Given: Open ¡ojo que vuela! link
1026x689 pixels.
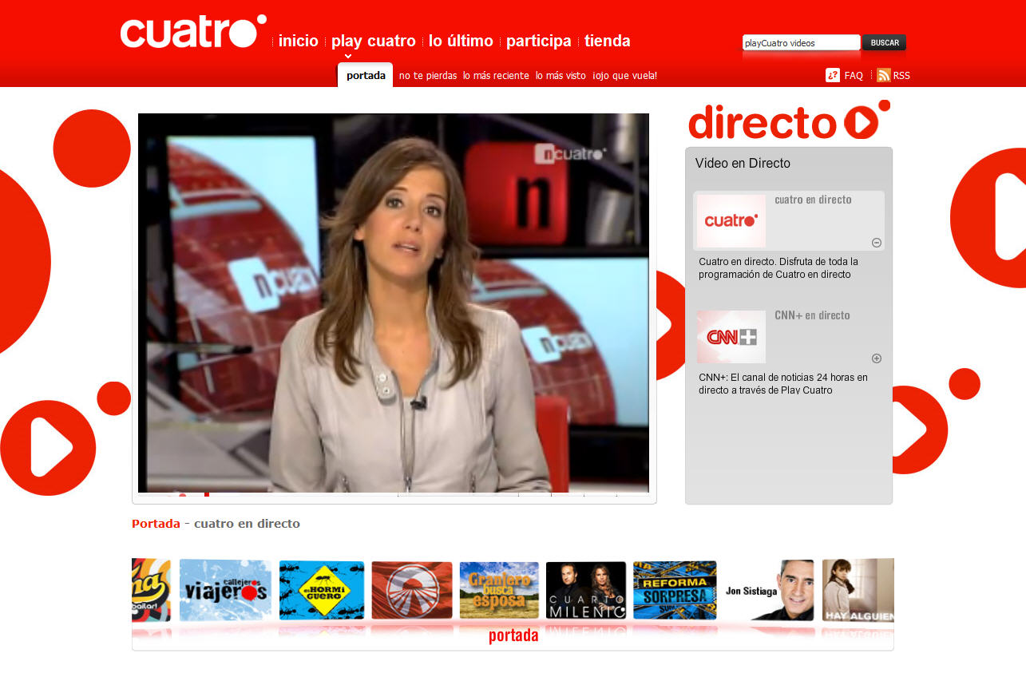Looking at the screenshot, I should pyautogui.click(x=624, y=76).
